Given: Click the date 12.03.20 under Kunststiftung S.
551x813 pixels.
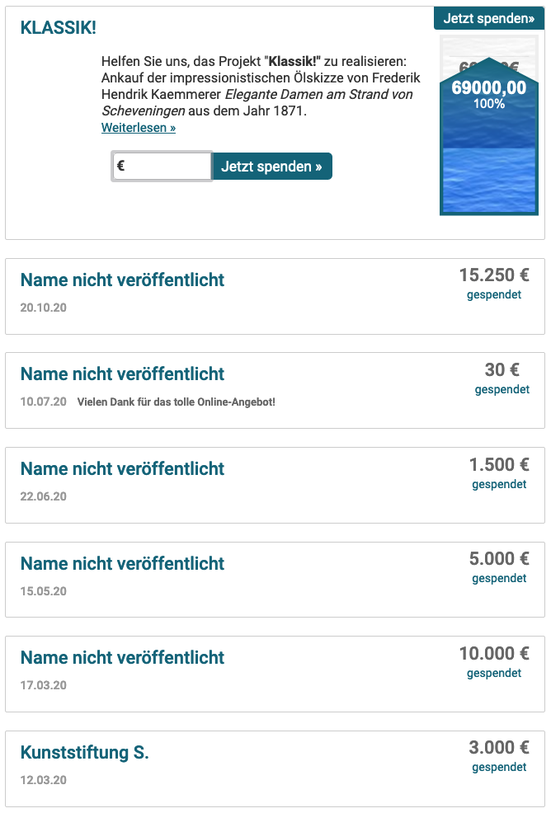Looking at the screenshot, I should [x=44, y=780].
